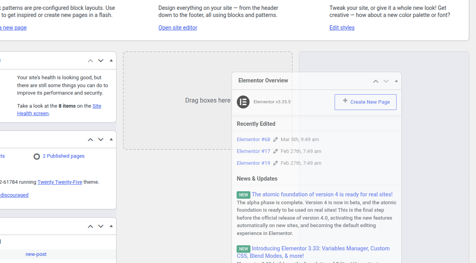The image size is (476, 263).
Task: Move Site Health widget down
Action: tap(101, 61)
